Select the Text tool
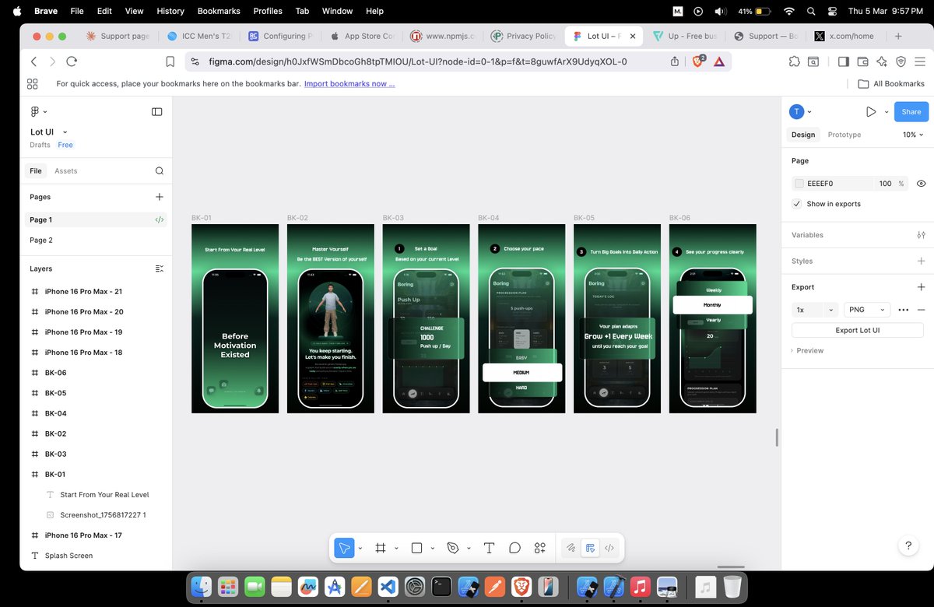The height and width of the screenshot is (607, 934). pos(489,548)
